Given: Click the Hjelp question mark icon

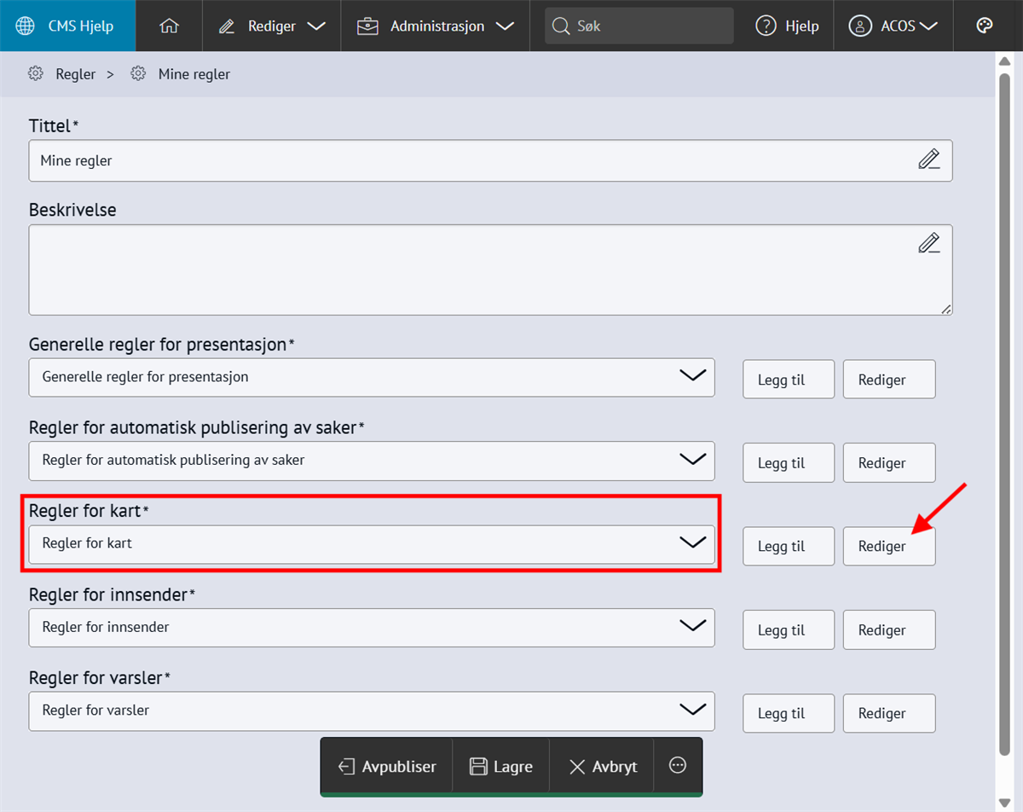Looking at the screenshot, I should click(x=766, y=26).
